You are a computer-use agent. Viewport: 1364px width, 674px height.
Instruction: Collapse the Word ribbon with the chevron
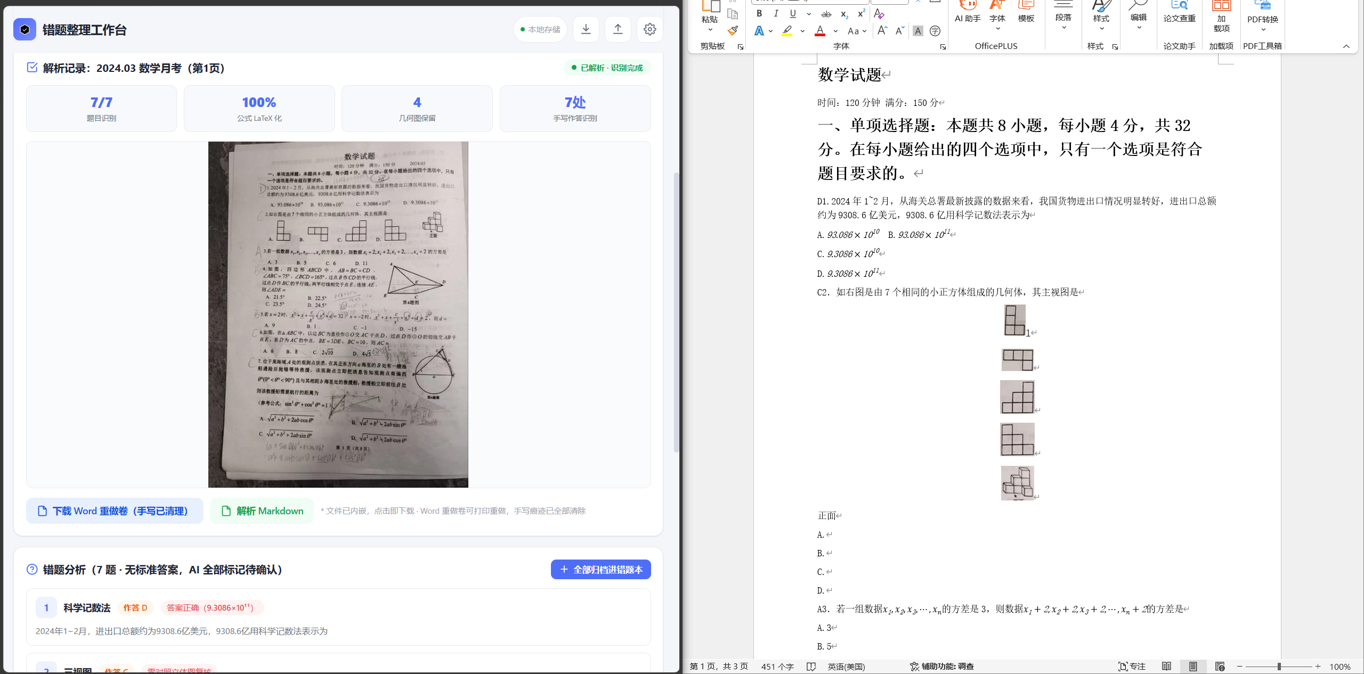coord(1346,46)
